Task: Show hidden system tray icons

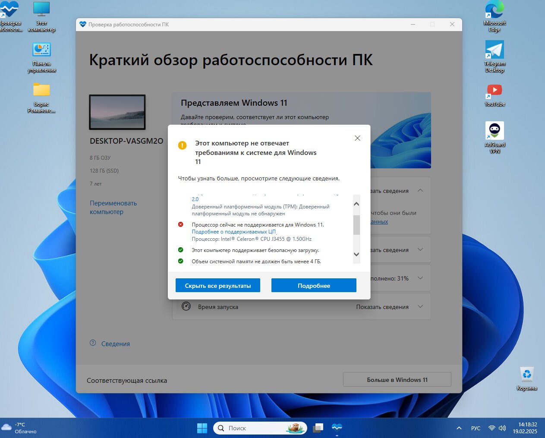Action: point(459,428)
